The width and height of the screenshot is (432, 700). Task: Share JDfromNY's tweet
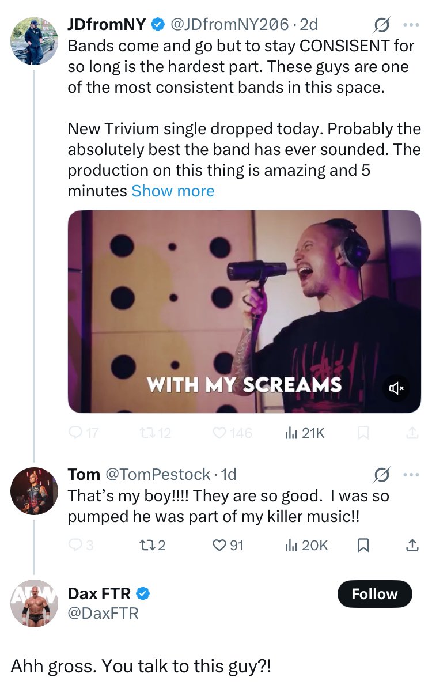click(412, 433)
